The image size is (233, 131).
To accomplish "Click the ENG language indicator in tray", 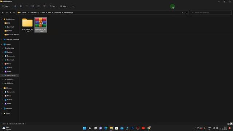I will pos(209,128).
